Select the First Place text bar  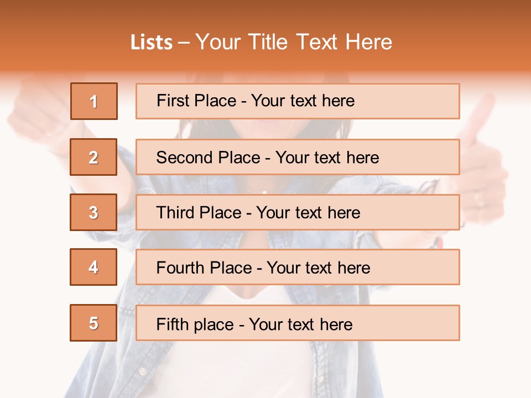coord(298,101)
